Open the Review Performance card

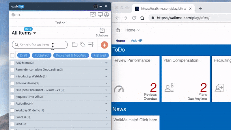point(135,79)
